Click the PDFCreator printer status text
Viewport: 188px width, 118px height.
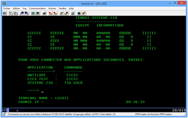coord(154,114)
